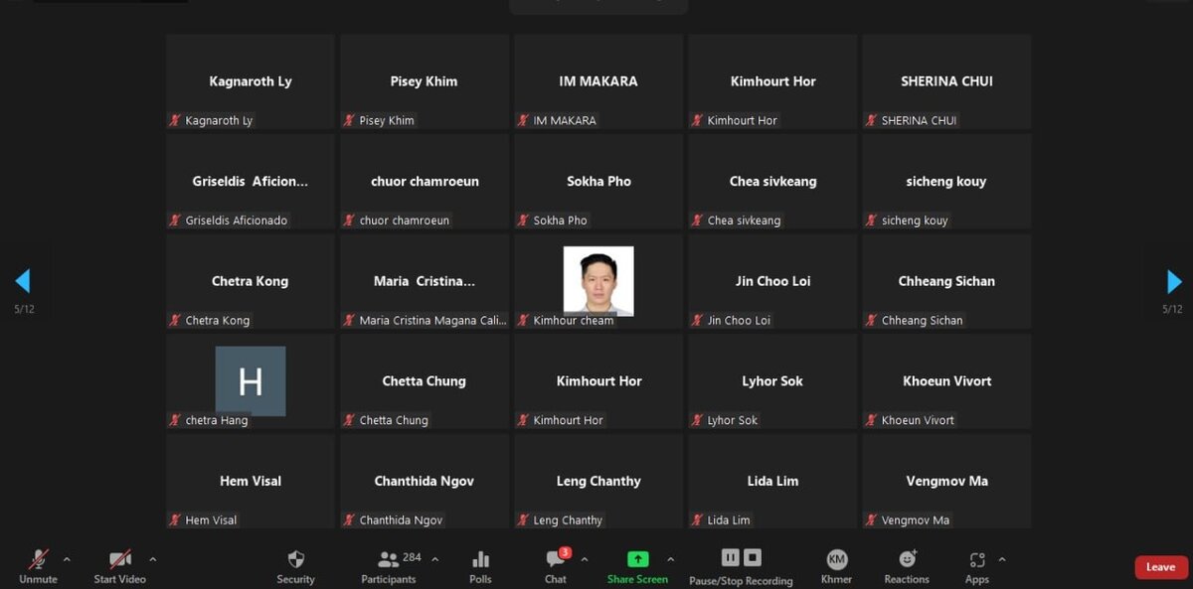Click the Kimhour cheam name label
This screenshot has width=1193, height=589.
574,321
